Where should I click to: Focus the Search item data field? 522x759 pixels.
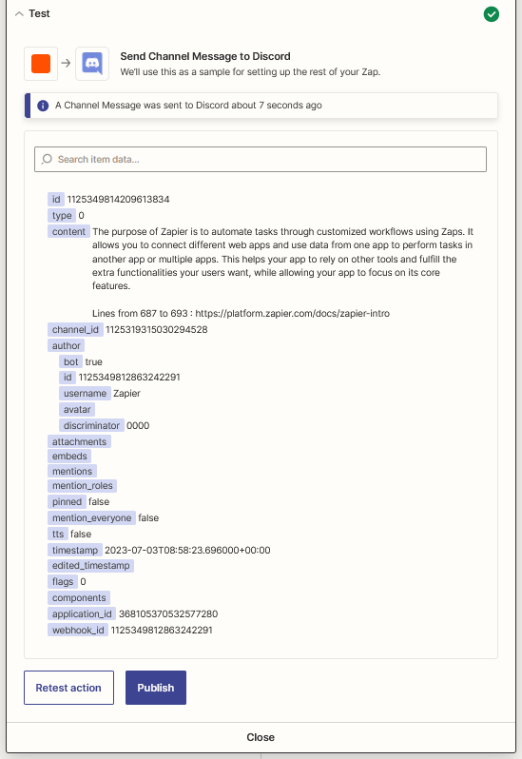point(261,159)
